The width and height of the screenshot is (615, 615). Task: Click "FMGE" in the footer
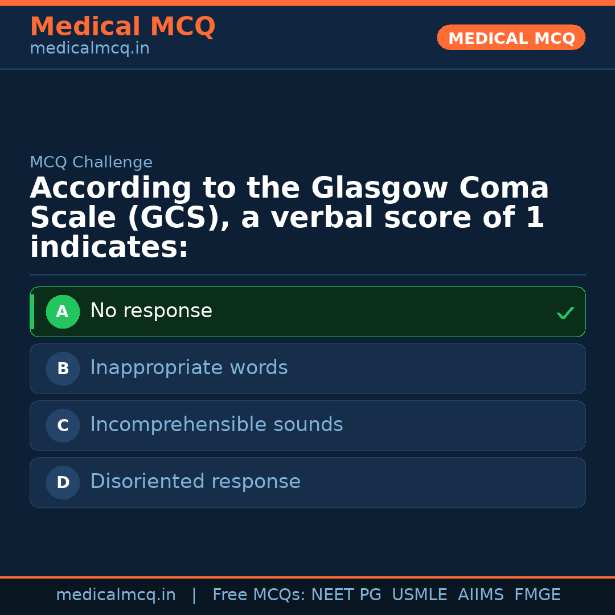tap(538, 595)
